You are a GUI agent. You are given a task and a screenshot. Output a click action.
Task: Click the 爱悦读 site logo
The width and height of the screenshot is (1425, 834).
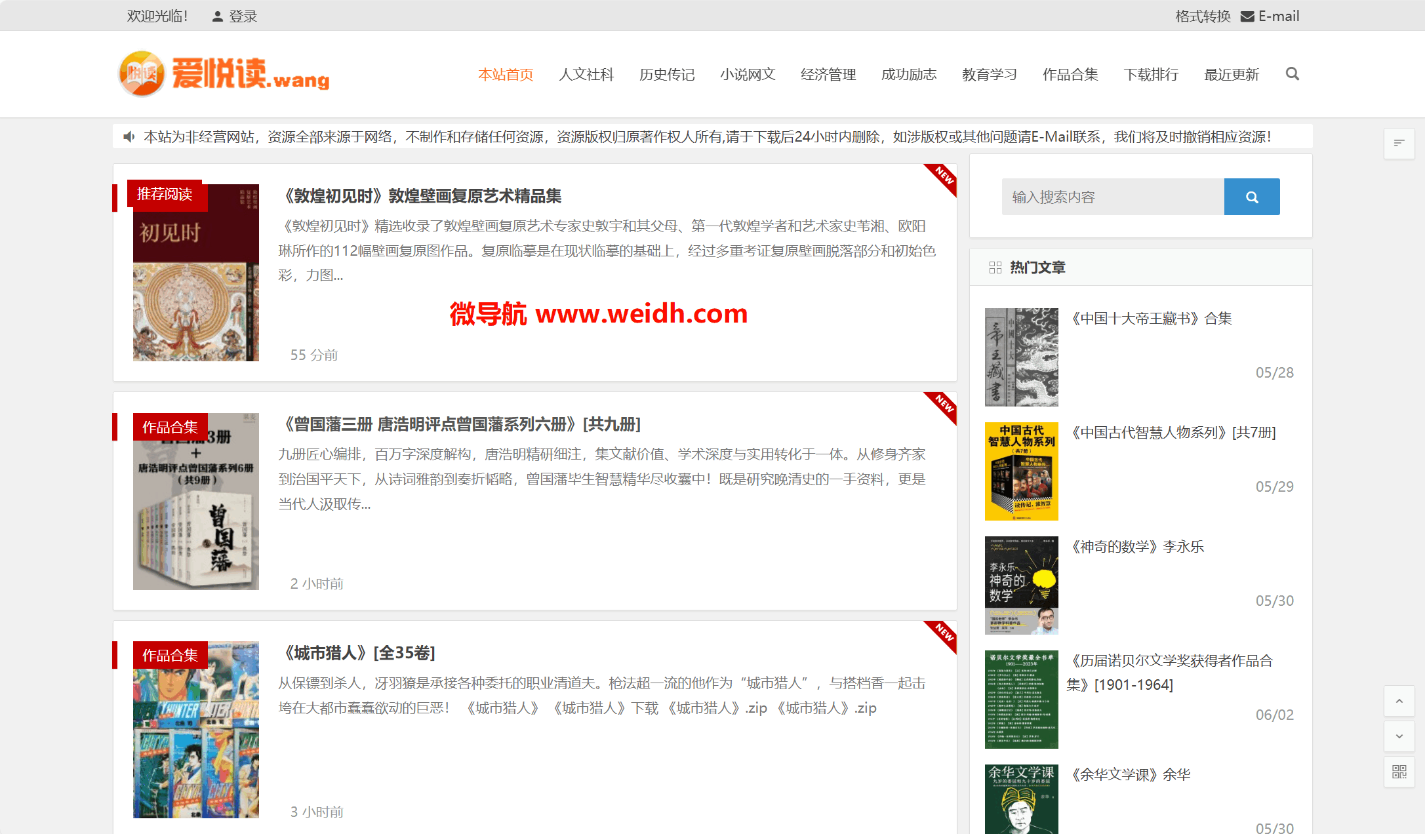[224, 73]
